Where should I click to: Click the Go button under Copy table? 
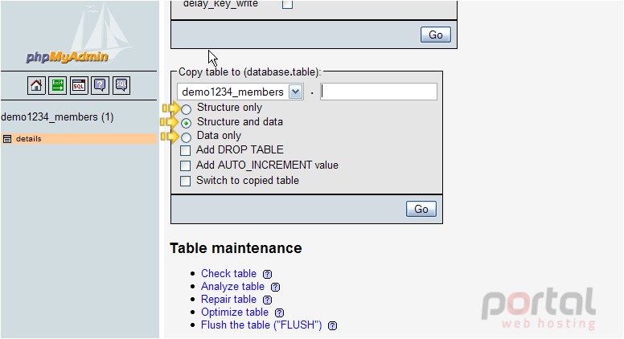coord(421,209)
